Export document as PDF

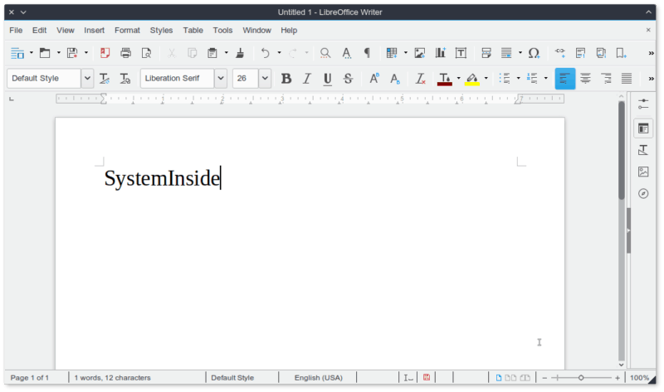105,53
